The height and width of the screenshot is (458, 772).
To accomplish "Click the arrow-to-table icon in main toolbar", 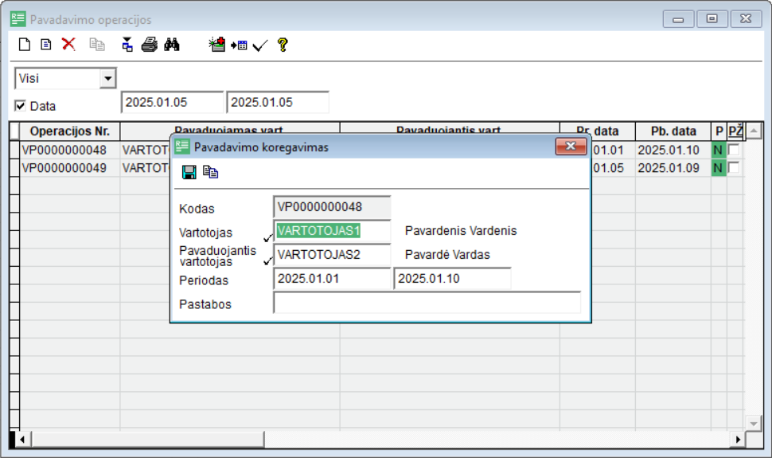I will (x=239, y=45).
